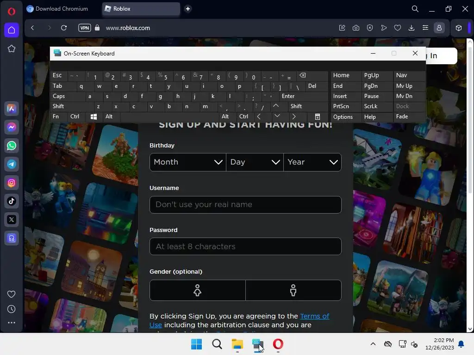Go back to previous page

(x=33, y=28)
